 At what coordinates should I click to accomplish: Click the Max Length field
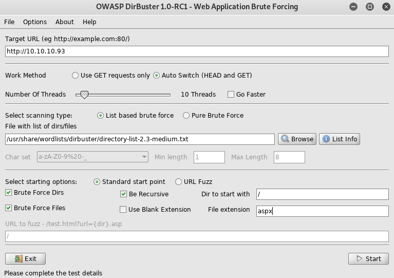(289, 157)
